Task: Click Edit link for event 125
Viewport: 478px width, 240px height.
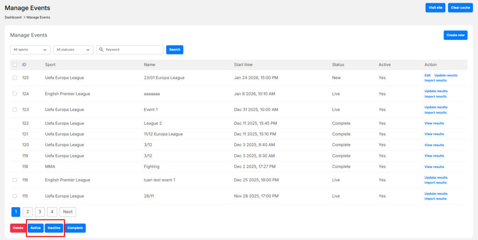Action: pos(427,75)
